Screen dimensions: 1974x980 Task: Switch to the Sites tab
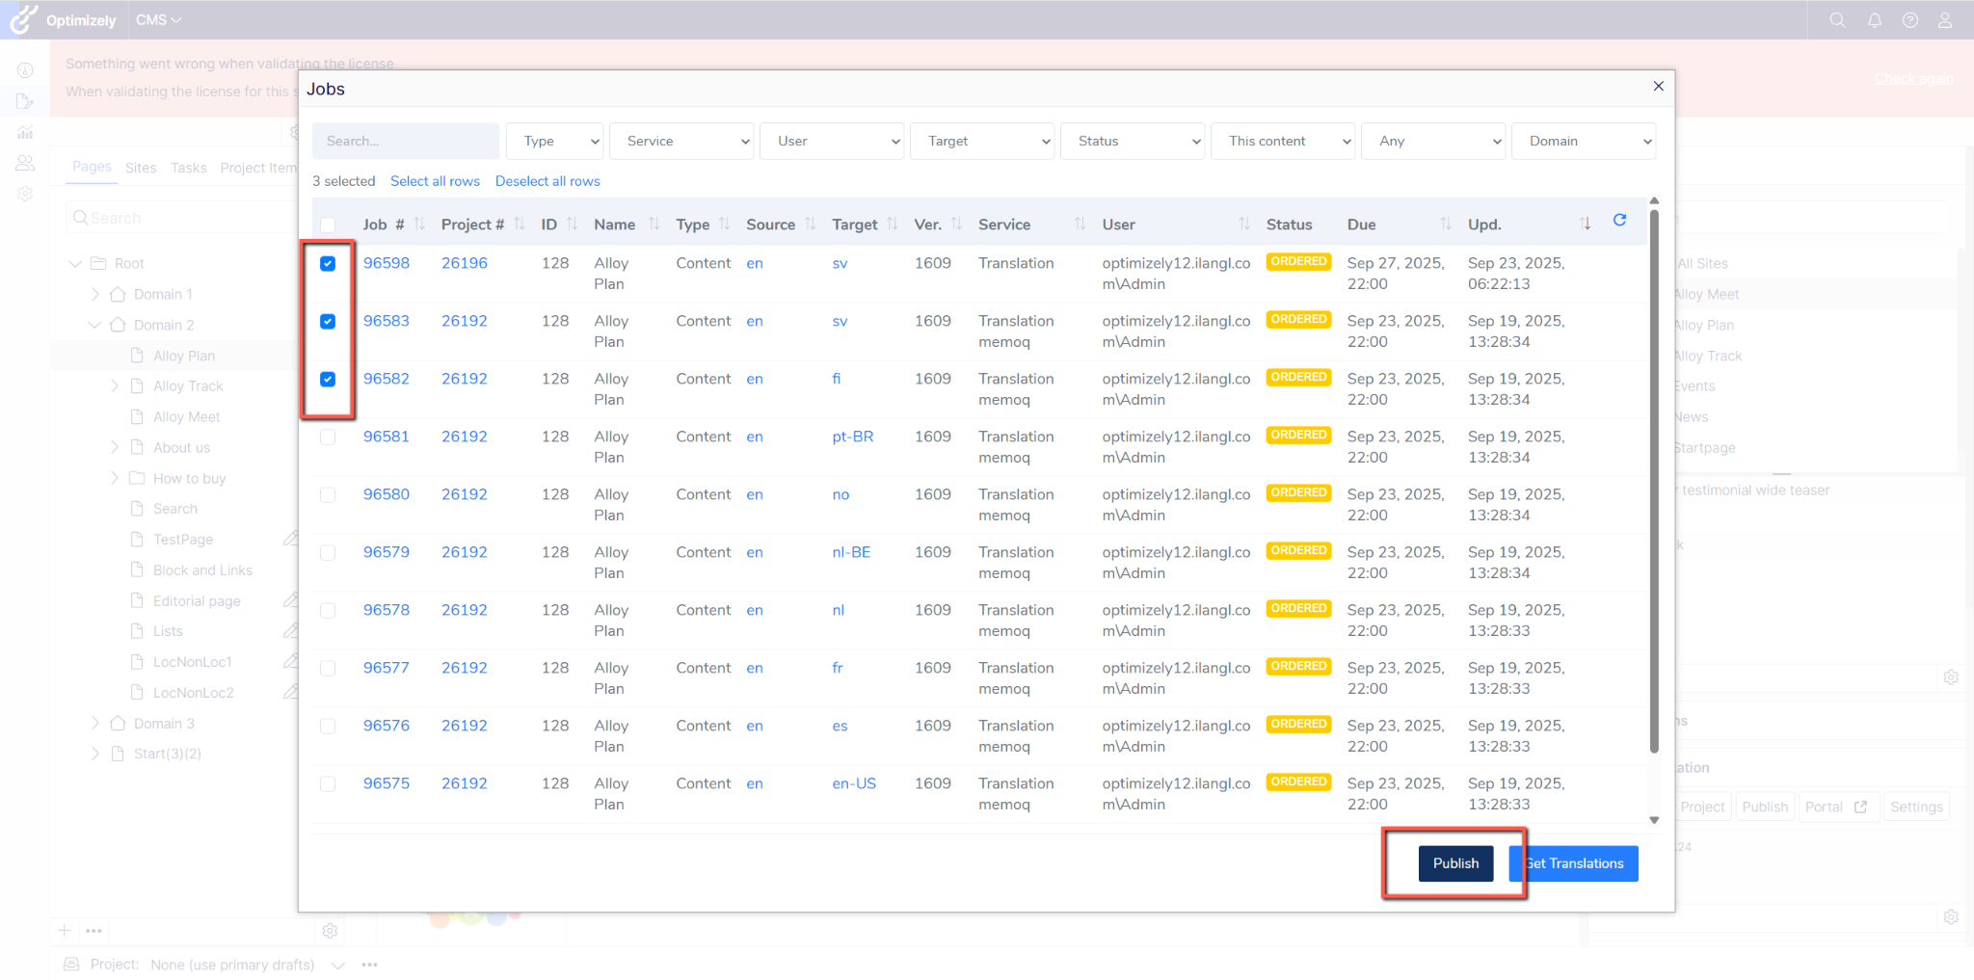[141, 168]
